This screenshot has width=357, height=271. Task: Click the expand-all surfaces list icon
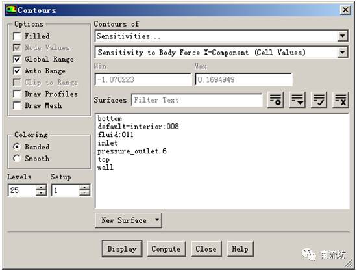pyautogui.click(x=297, y=100)
